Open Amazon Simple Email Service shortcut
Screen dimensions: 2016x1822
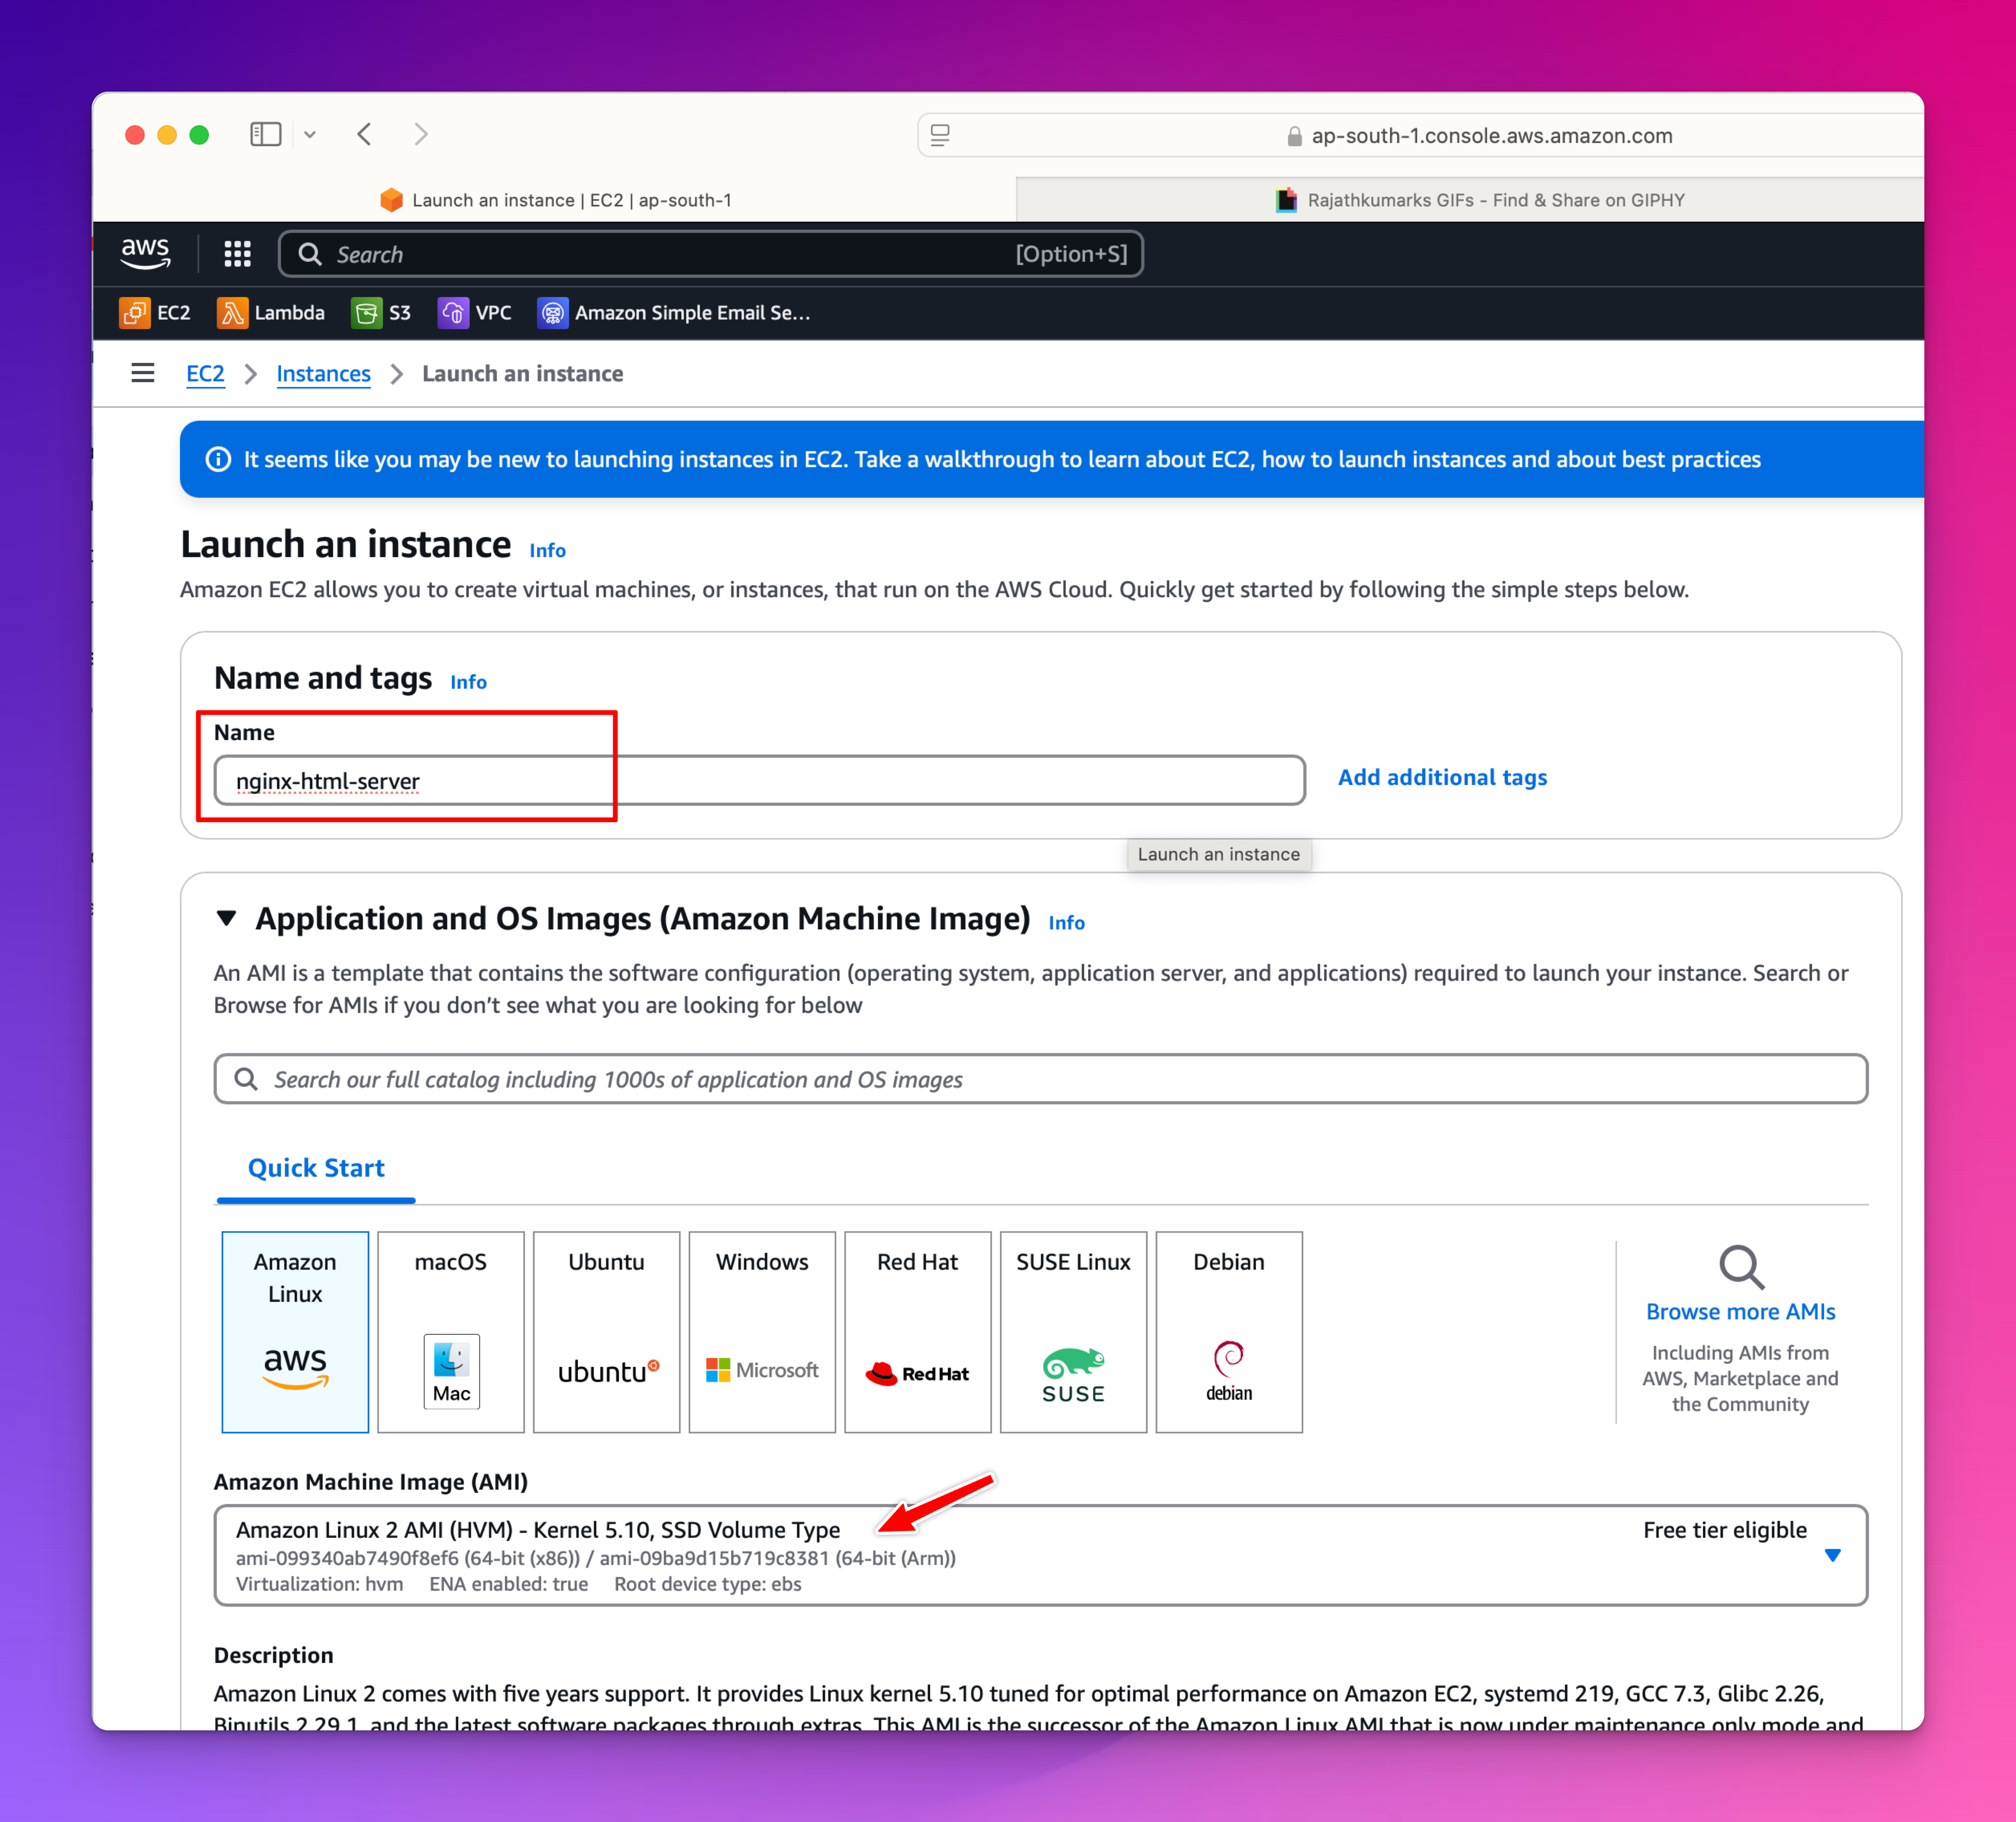point(674,313)
